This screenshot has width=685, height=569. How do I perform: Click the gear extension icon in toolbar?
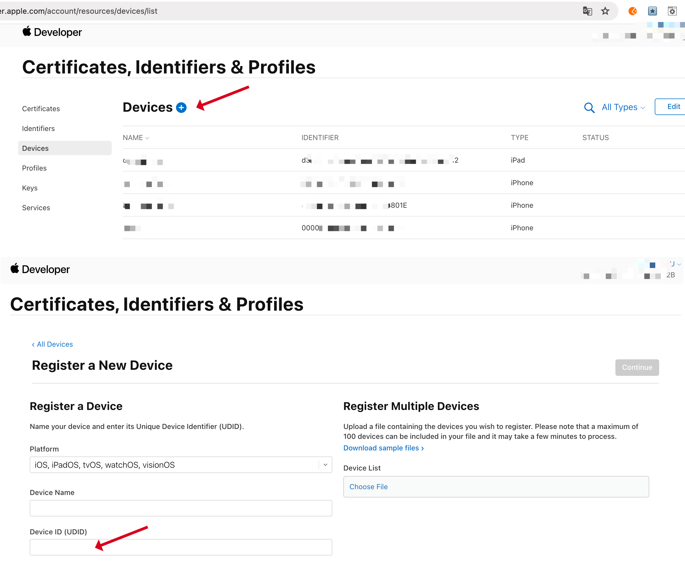point(672,11)
